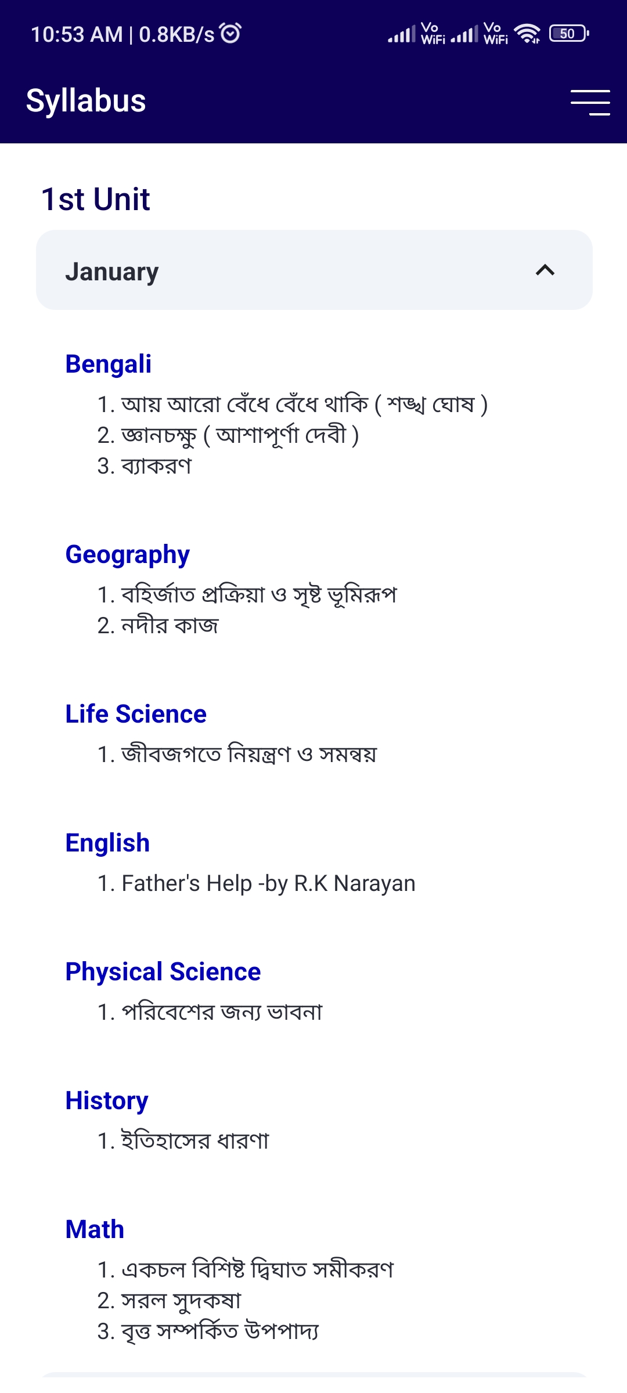Tap the Syllabus page title
Viewport: 627px width, 1393px height.
click(86, 101)
